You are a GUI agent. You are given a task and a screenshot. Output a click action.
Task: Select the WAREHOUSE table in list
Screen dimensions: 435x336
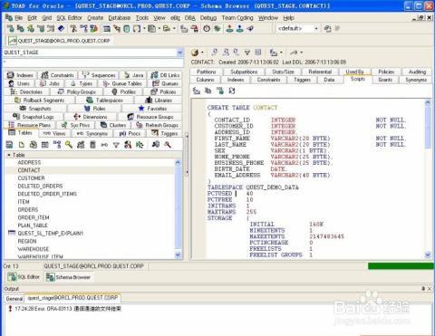(34, 249)
